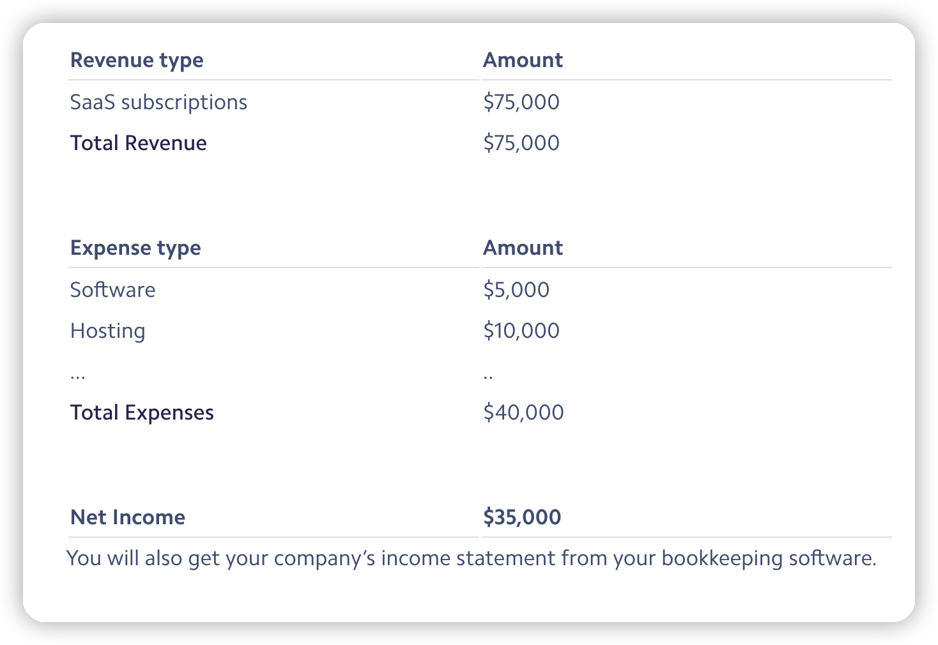The width and height of the screenshot is (938, 645).
Task: Click the $35,000 Net Income figure
Action: point(522,518)
